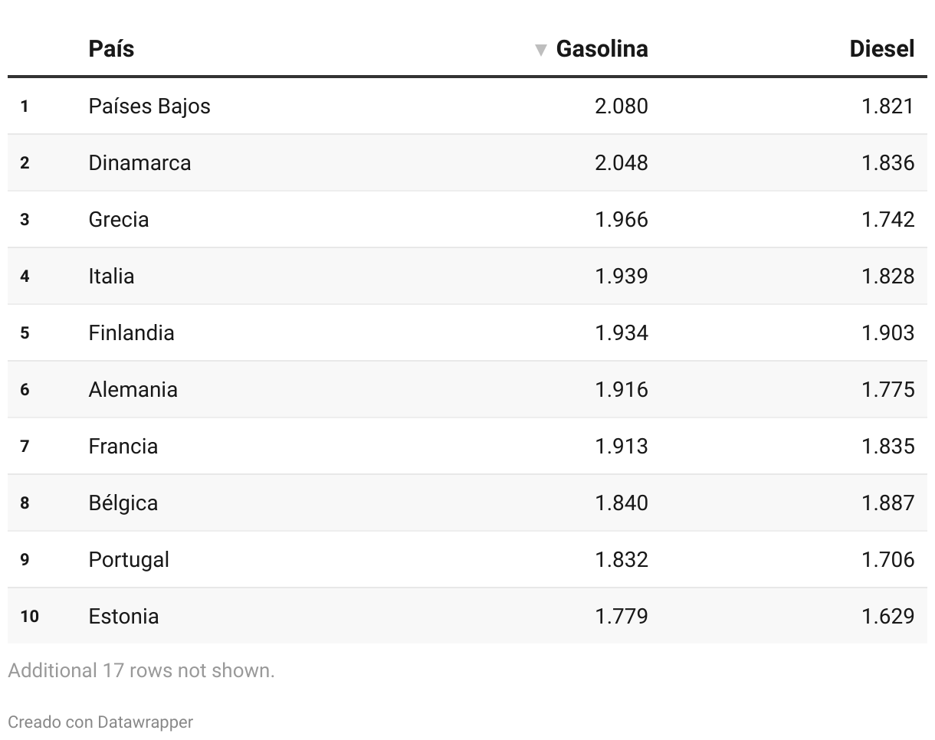
Task: Select the Estonia row
Action: [467, 616]
